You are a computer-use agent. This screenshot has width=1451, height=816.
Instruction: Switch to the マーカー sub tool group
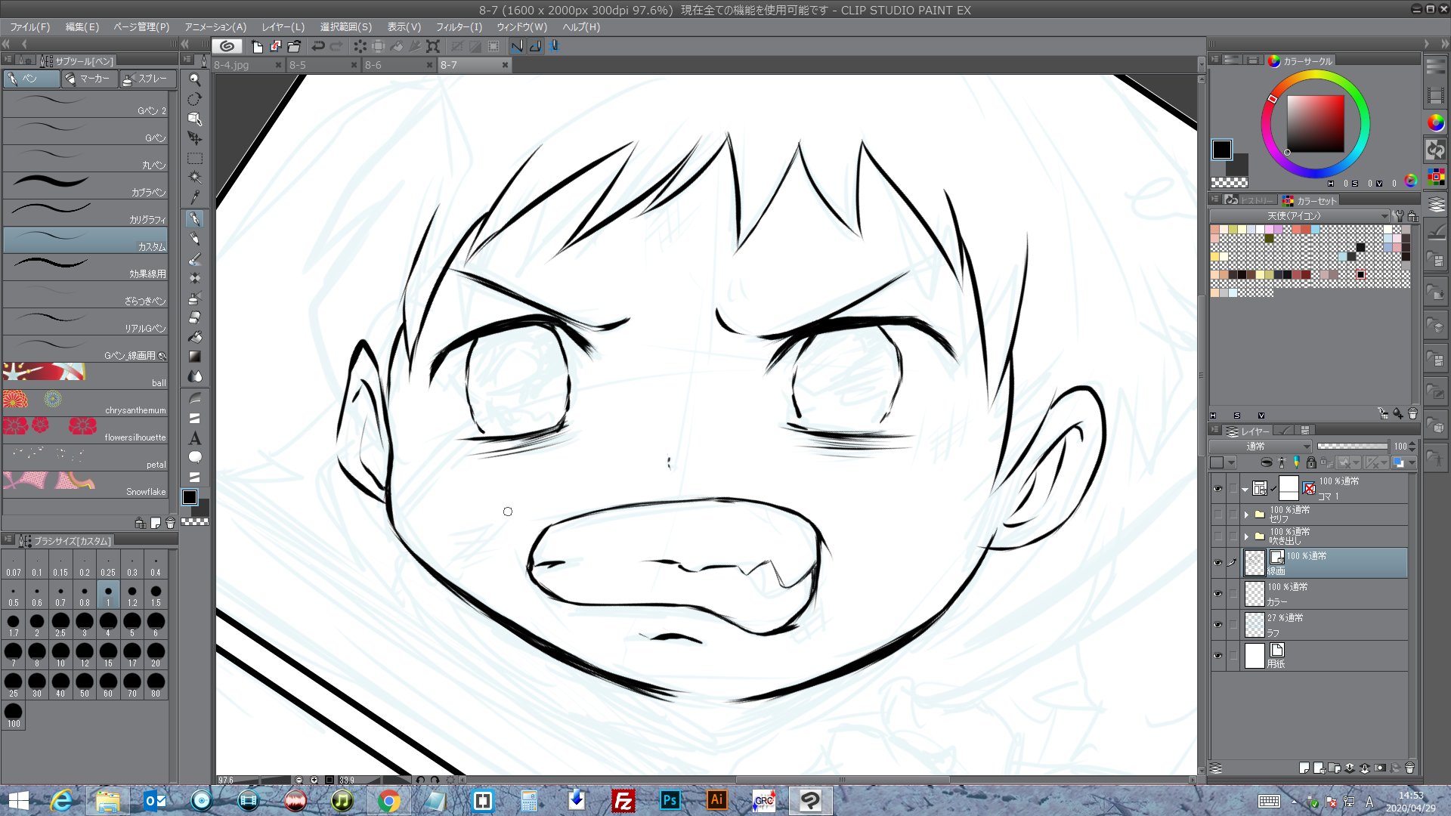click(89, 79)
